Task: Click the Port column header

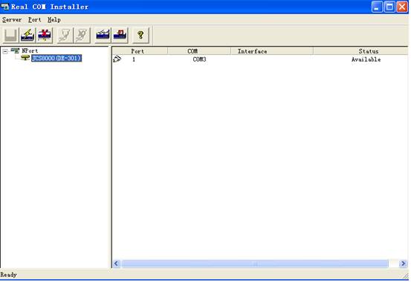Action: [x=140, y=51]
